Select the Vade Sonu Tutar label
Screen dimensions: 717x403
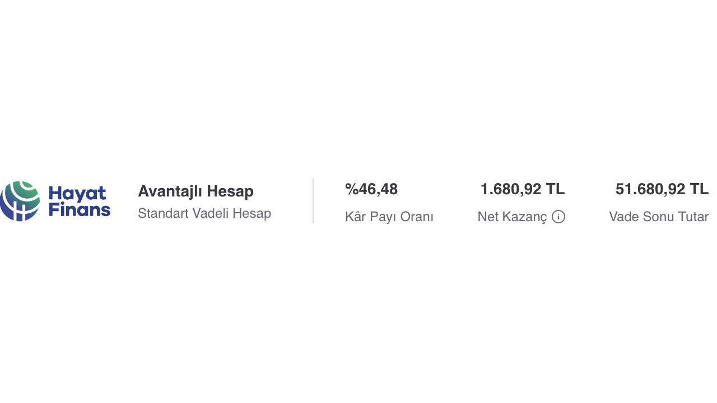(659, 217)
